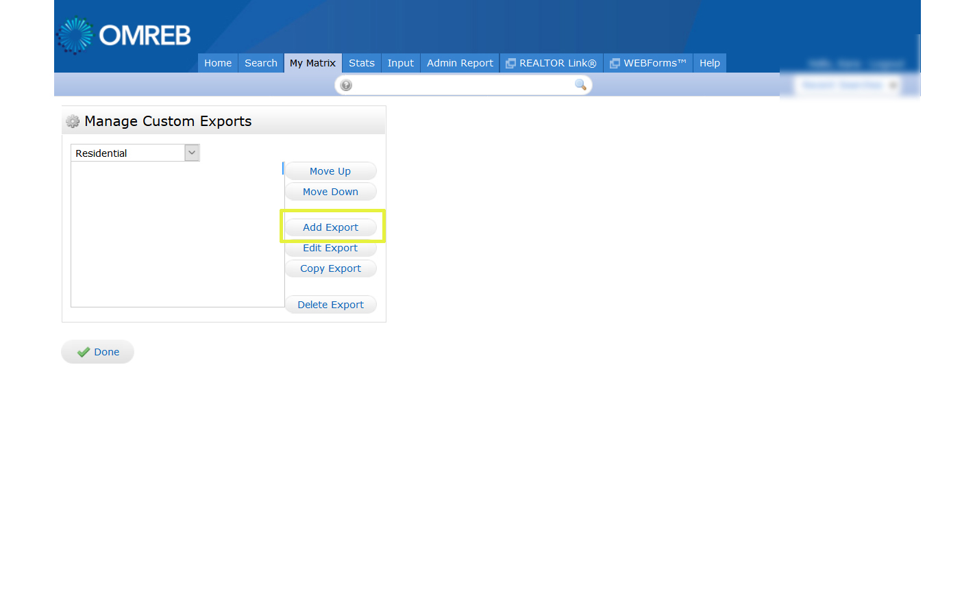Click the Copy Export button

[x=330, y=268]
